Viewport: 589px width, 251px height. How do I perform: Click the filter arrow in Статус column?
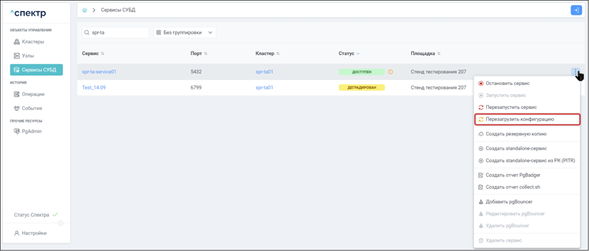coord(359,53)
